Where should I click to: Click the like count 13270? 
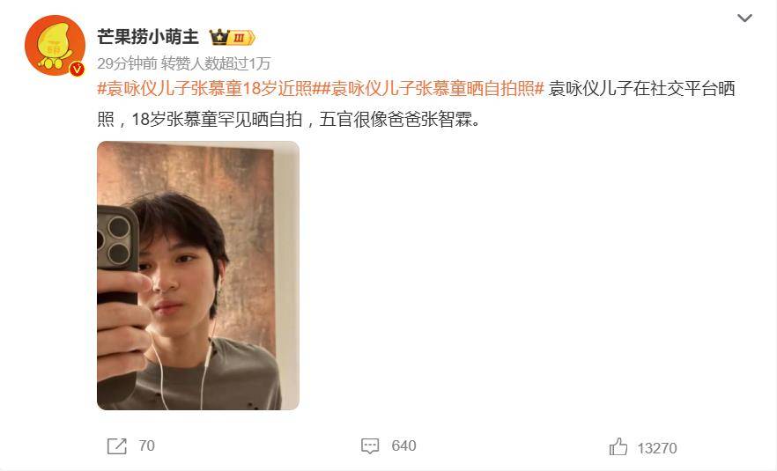(x=656, y=448)
